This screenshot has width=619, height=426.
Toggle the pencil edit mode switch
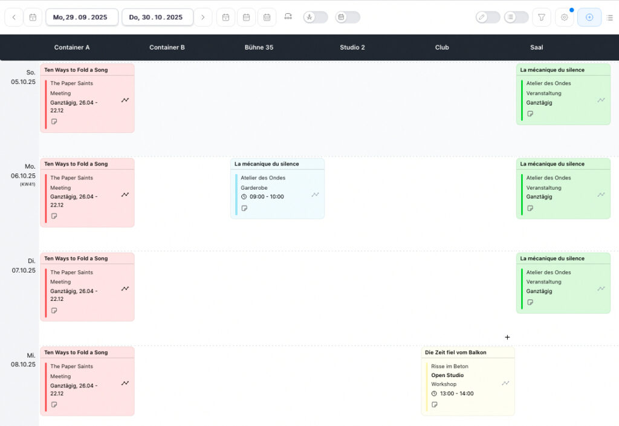pyautogui.click(x=488, y=18)
